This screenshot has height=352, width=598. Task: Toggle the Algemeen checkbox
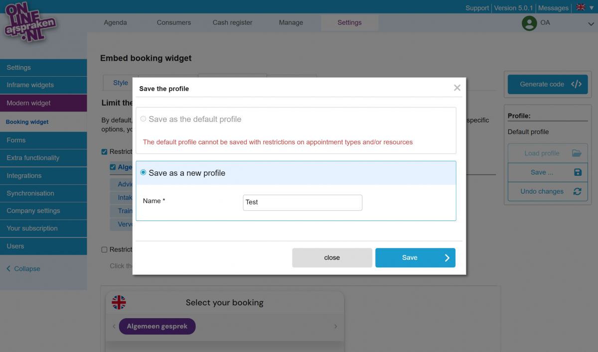(x=113, y=167)
